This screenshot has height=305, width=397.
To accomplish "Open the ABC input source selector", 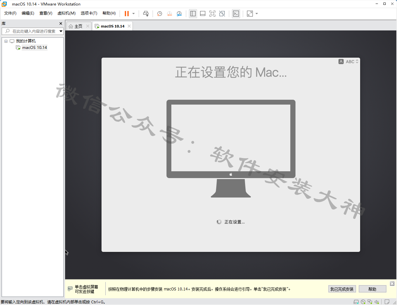I will click(x=349, y=62).
